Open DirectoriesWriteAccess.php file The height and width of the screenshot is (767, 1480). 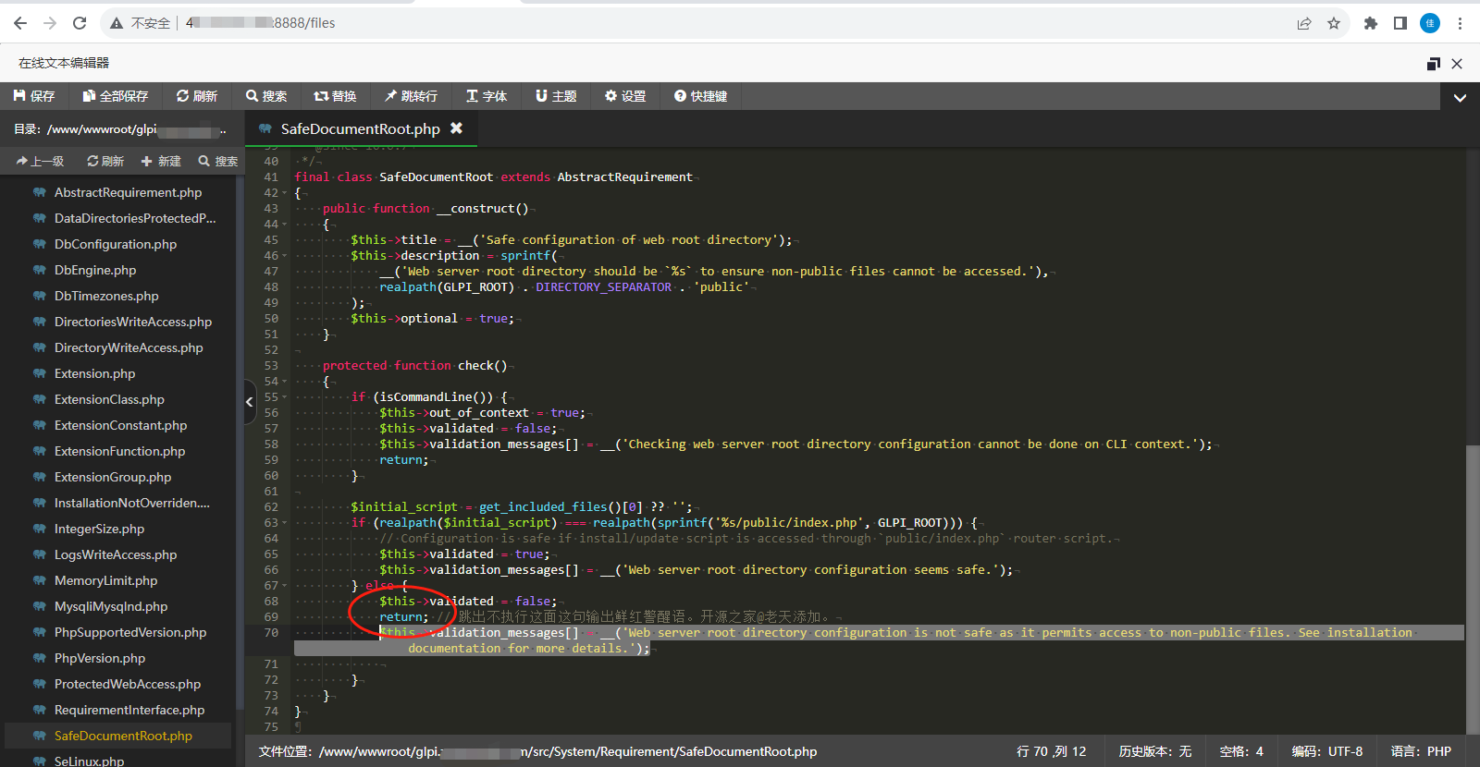tap(133, 322)
